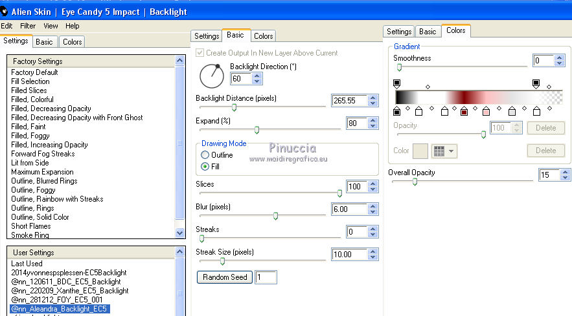Increase Expand percentage with up arrow
This screenshot has height=316, width=572.
372,120
